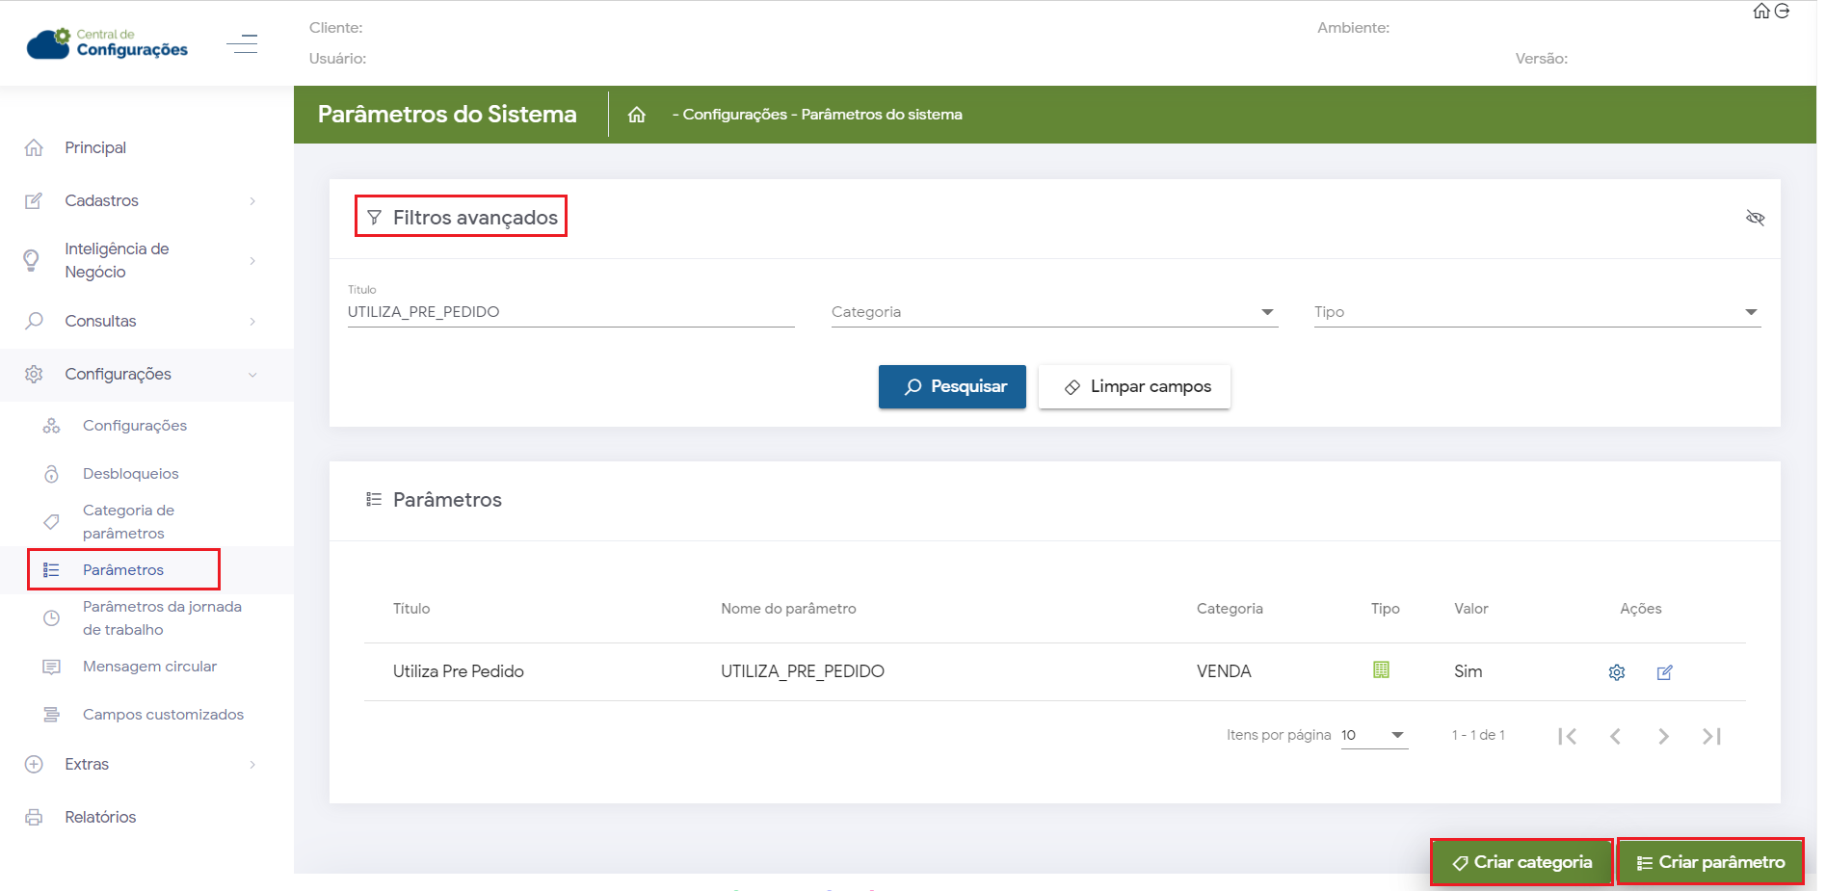Viewport: 1826px width, 891px height.
Task: Go to the last page of results
Action: [x=1711, y=736]
